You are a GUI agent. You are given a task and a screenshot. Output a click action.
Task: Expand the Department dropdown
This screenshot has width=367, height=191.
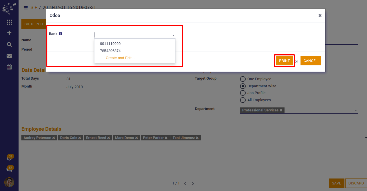[356, 110]
